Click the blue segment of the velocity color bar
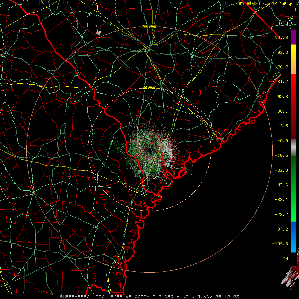 [293, 237]
